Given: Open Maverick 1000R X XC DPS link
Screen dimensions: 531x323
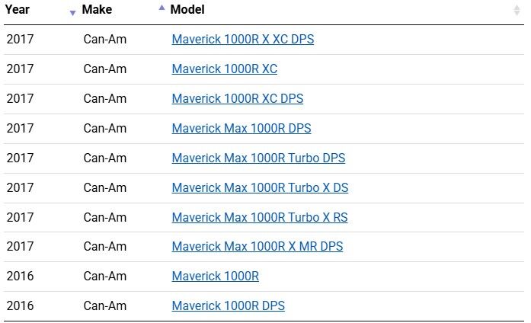Looking at the screenshot, I should [242, 40].
